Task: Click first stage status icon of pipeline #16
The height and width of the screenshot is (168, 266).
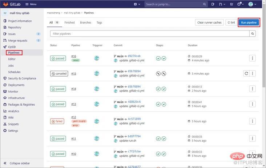Action: (158, 58)
